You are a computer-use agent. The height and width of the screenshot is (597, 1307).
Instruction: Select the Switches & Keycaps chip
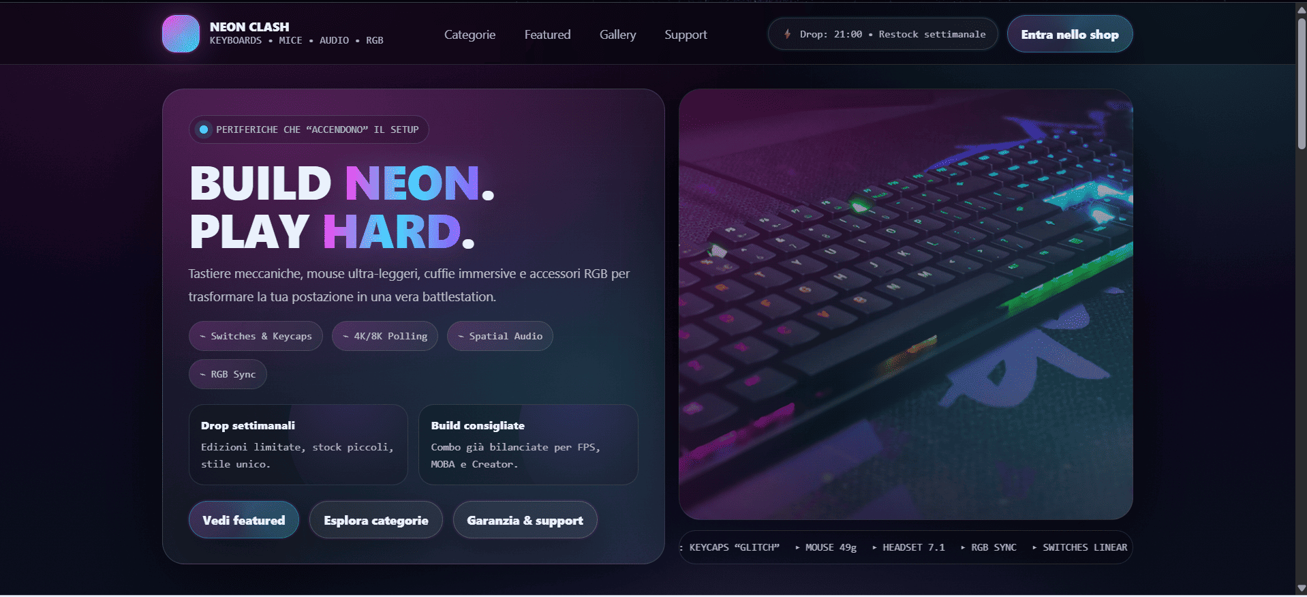tap(256, 336)
